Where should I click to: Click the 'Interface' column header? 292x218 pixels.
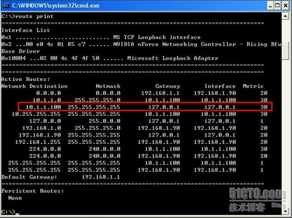coord(220,86)
